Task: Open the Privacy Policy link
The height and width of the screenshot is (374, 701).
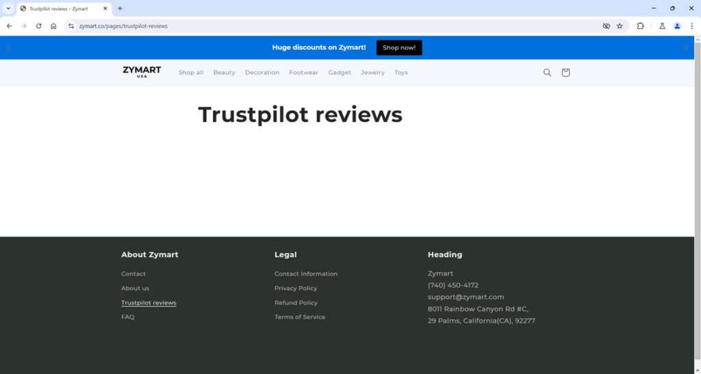Action: (296, 289)
